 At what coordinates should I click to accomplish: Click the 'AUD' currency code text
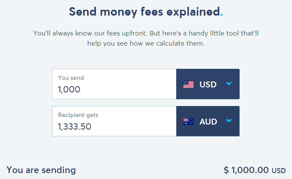tap(208, 122)
